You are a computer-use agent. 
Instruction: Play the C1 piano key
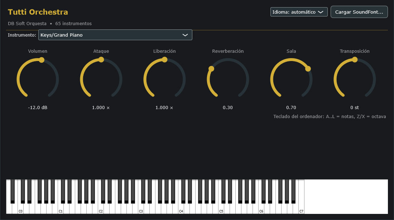61,209
